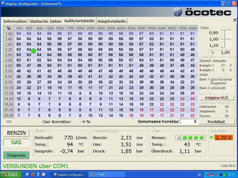238x178 pixels.
Task: Switch fuel mode to GAS
Action: (x=16, y=142)
